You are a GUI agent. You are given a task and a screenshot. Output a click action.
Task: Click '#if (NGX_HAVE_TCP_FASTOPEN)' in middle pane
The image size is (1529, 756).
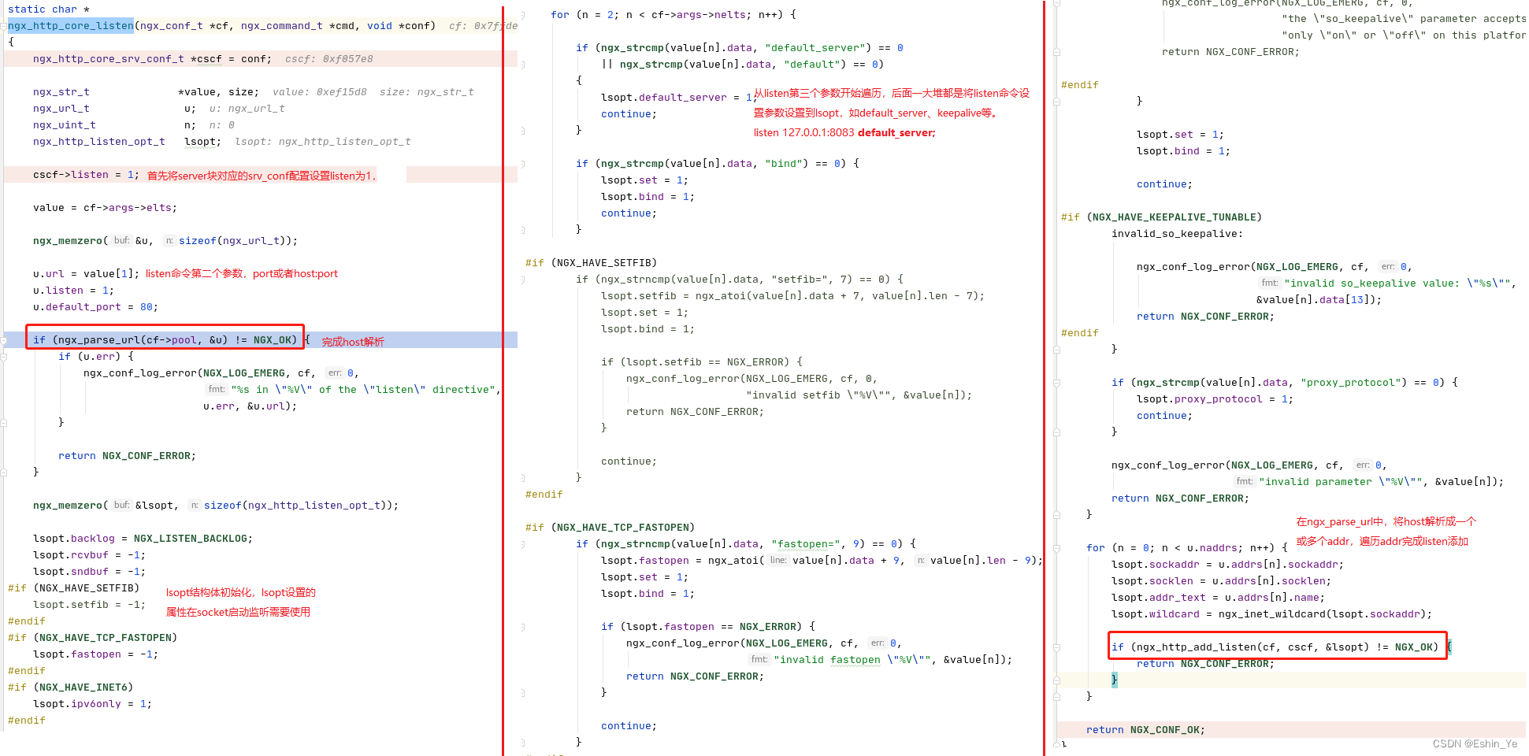610,528
